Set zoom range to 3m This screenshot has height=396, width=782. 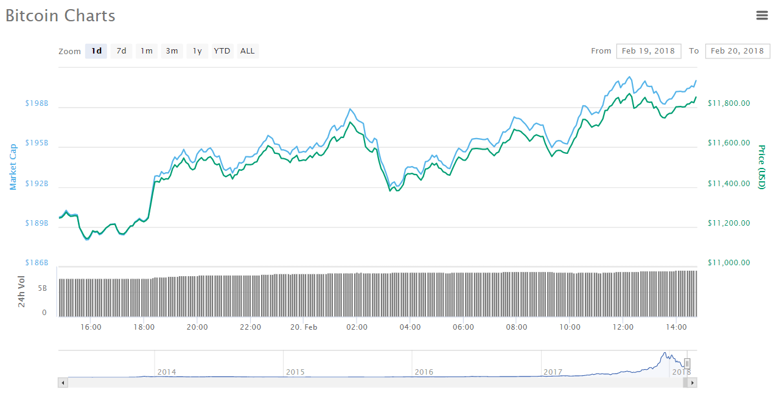click(x=172, y=51)
